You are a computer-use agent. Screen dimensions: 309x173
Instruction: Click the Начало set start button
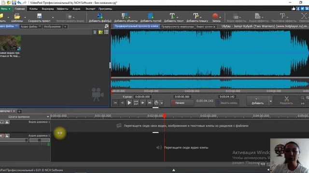[182, 103]
